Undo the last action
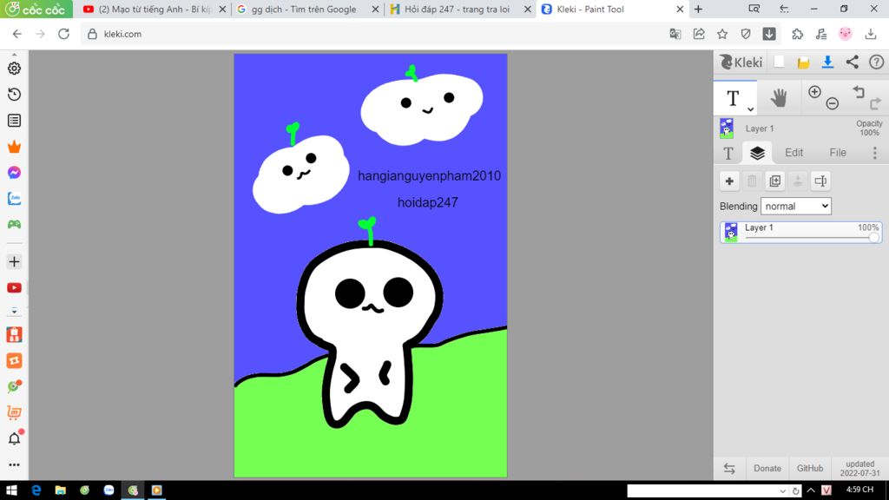The height and width of the screenshot is (500, 889). (x=859, y=92)
